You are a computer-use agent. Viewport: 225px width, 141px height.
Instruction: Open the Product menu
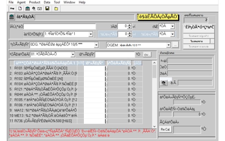coord(34,2)
